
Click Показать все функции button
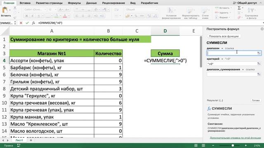(x=224, y=36)
